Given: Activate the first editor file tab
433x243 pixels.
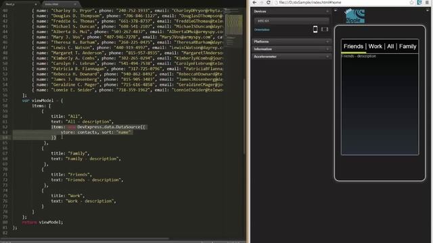Looking at the screenshot, I should point(21,4).
